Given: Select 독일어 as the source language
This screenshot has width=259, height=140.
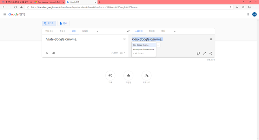Looking at the screenshot, I should coord(85,31).
